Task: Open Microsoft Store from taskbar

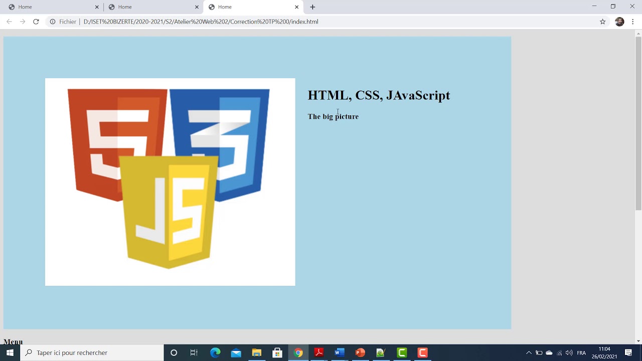Action: 277,352
